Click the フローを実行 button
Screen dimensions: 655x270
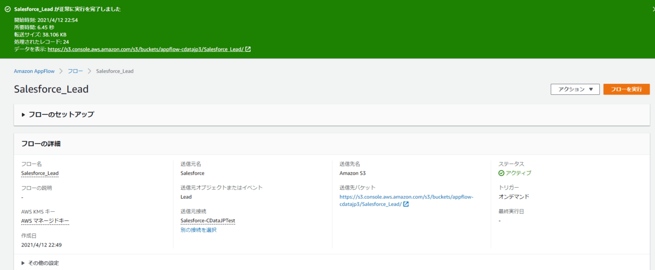626,89
